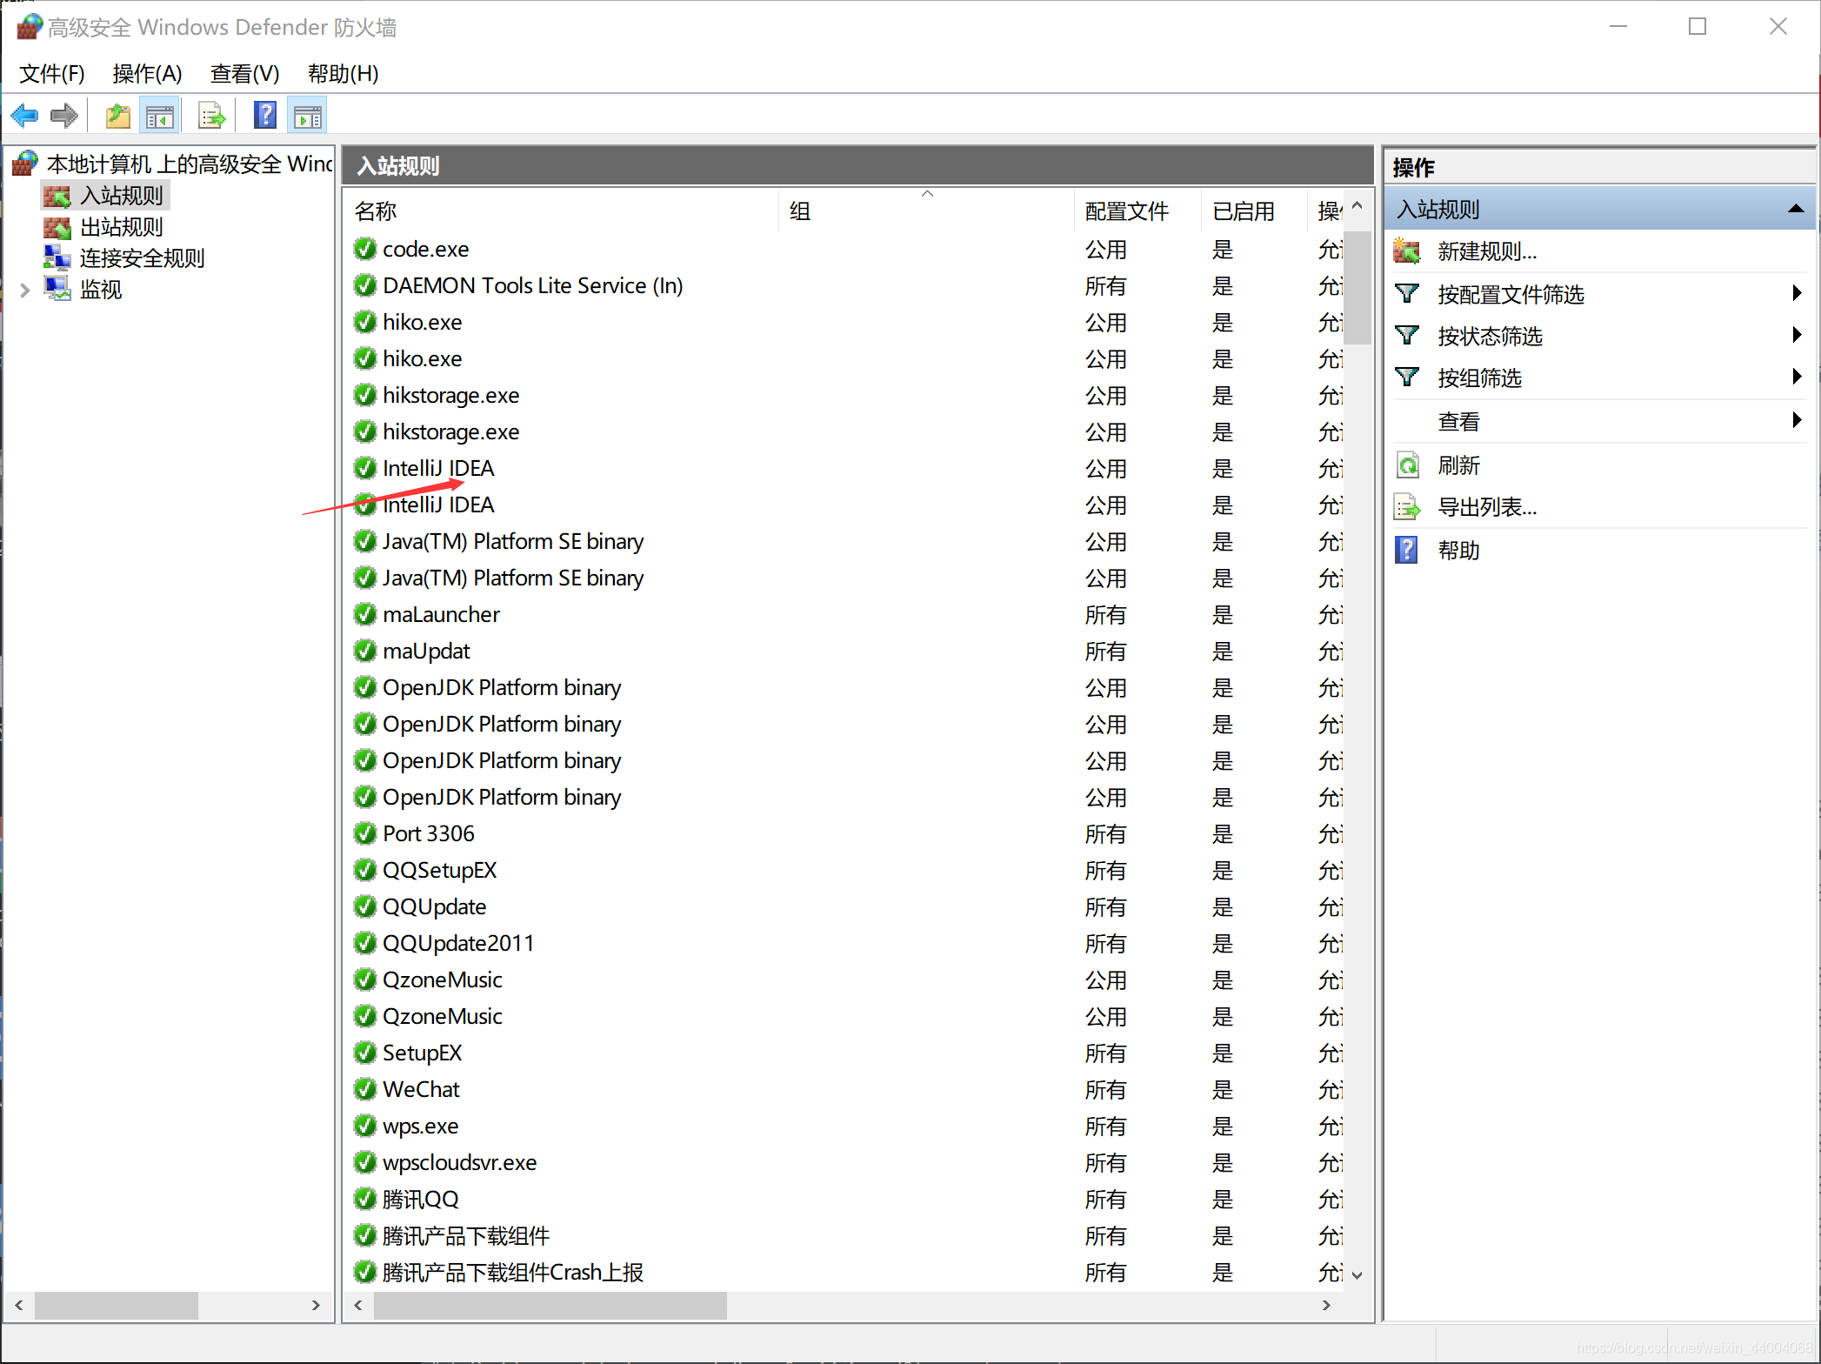Expand 按组筛选 submenu arrow
The height and width of the screenshot is (1364, 1821).
coord(1797,377)
